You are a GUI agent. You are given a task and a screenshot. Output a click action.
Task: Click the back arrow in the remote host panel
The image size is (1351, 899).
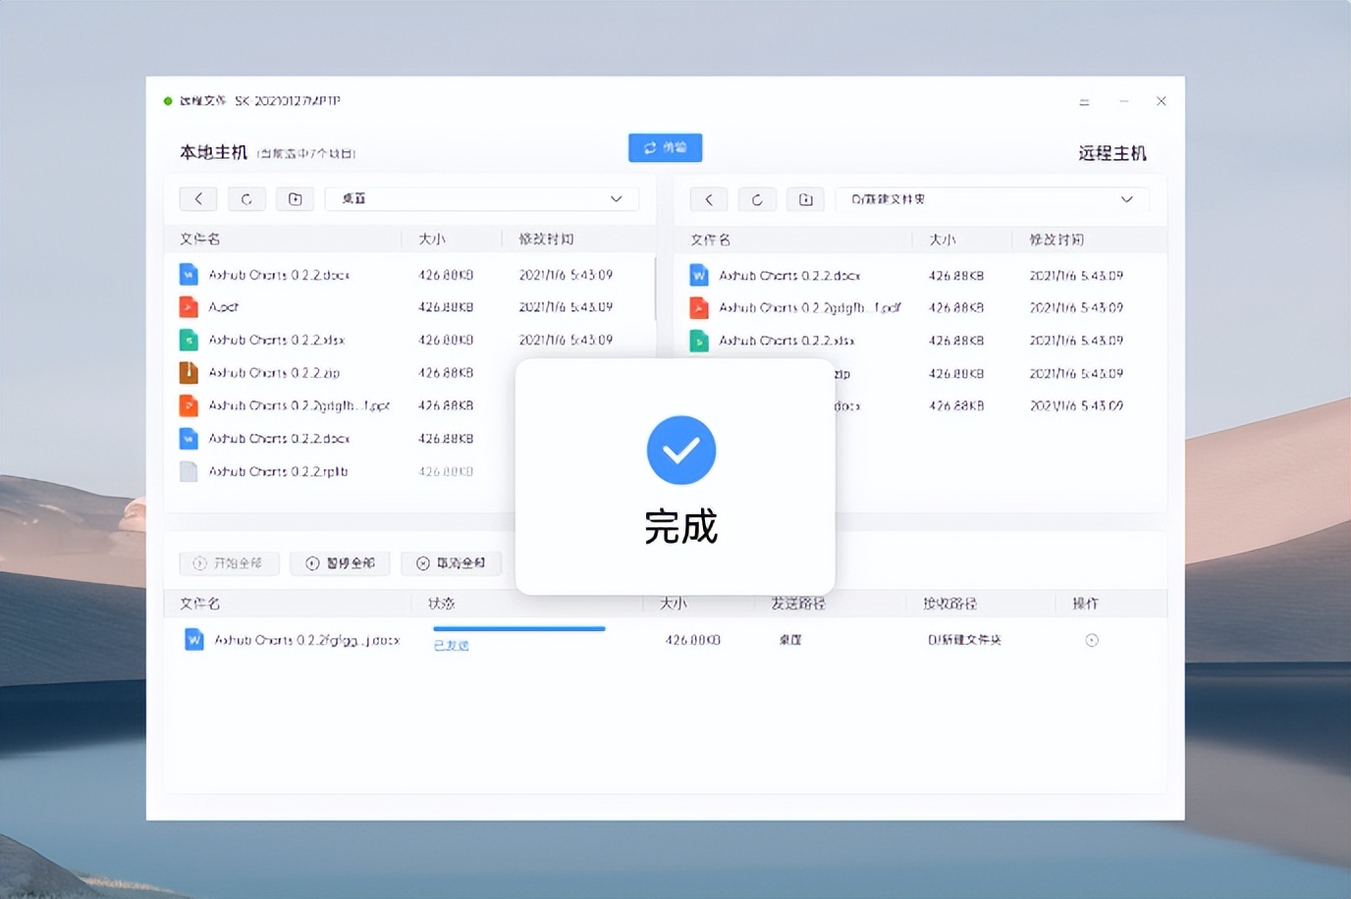click(x=708, y=198)
